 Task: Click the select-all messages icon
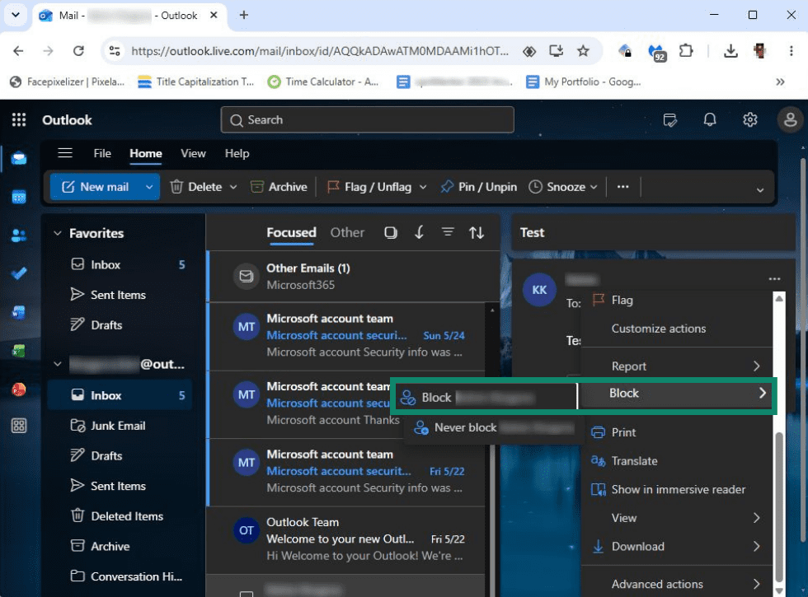coord(391,232)
